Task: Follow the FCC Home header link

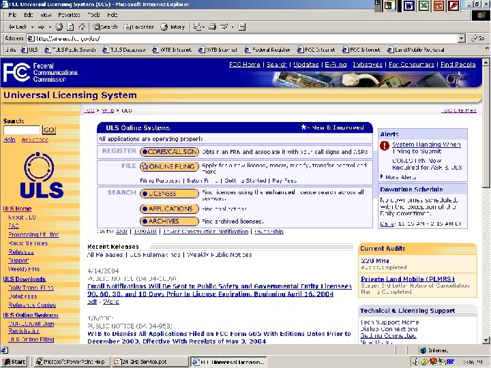Action: coord(245,65)
